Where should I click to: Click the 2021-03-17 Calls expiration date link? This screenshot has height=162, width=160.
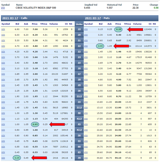[x=10, y=18]
